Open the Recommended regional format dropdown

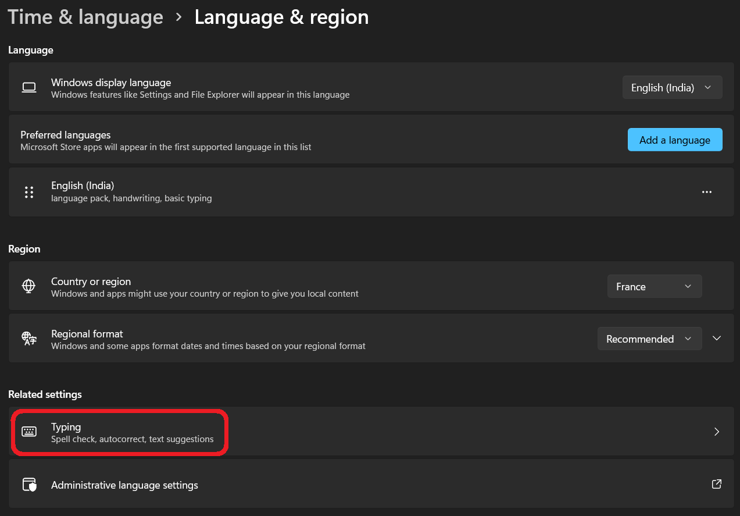pos(649,338)
